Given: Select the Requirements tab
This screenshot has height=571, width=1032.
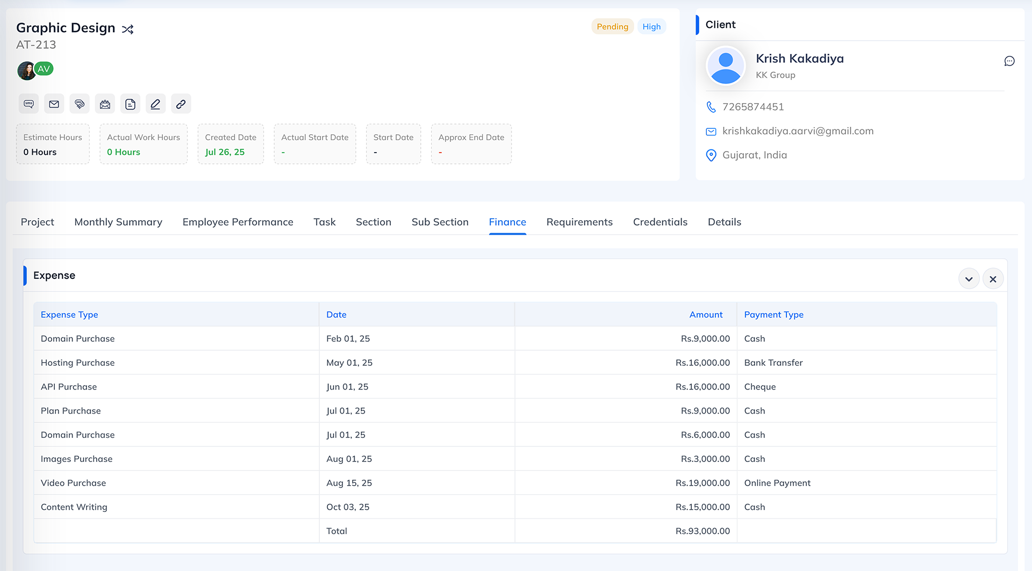Looking at the screenshot, I should (x=579, y=222).
